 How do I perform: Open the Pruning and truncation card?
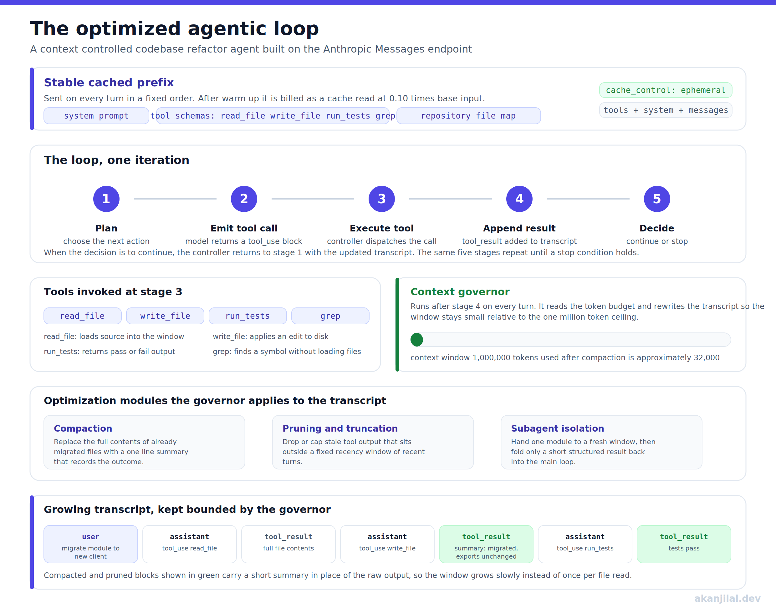(x=373, y=442)
